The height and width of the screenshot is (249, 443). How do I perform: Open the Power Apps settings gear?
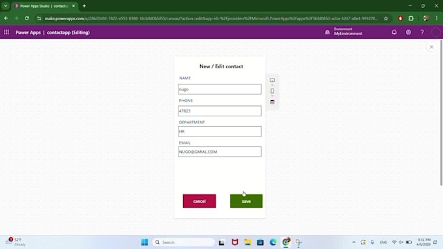pos(408,33)
